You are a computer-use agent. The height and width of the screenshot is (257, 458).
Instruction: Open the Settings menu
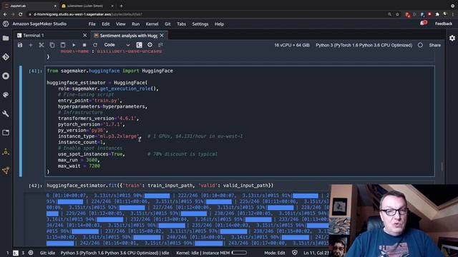point(200,24)
